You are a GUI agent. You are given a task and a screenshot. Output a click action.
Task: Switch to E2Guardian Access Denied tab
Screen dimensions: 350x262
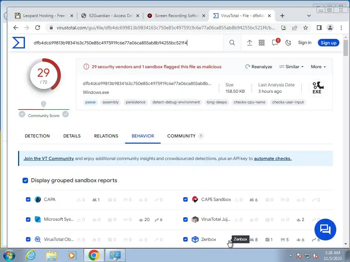point(110,16)
